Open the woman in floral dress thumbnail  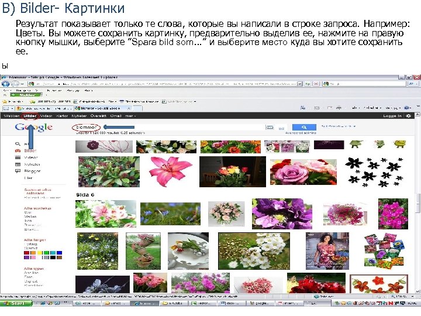[x=327, y=251]
